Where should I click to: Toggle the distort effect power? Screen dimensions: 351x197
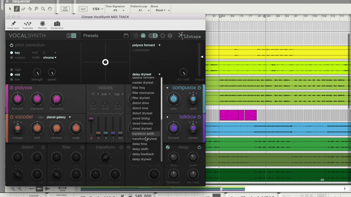tap(43, 147)
